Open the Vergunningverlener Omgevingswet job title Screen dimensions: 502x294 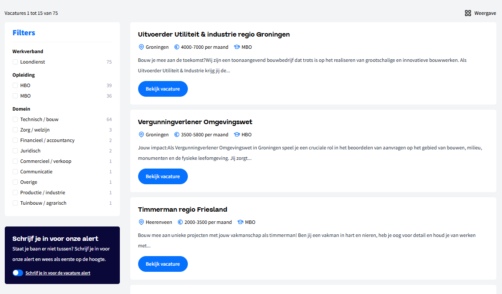pos(195,122)
